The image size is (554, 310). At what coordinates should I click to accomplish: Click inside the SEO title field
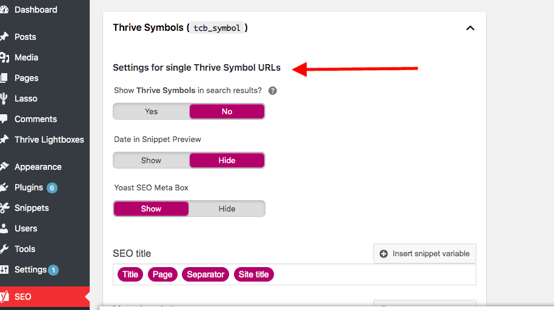375,274
